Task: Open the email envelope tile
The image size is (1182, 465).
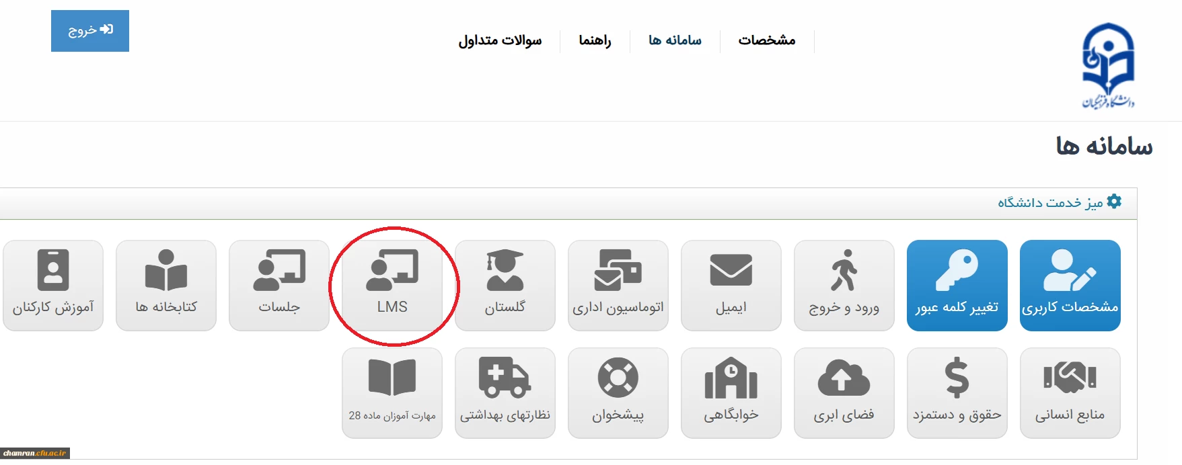Action: click(x=731, y=286)
